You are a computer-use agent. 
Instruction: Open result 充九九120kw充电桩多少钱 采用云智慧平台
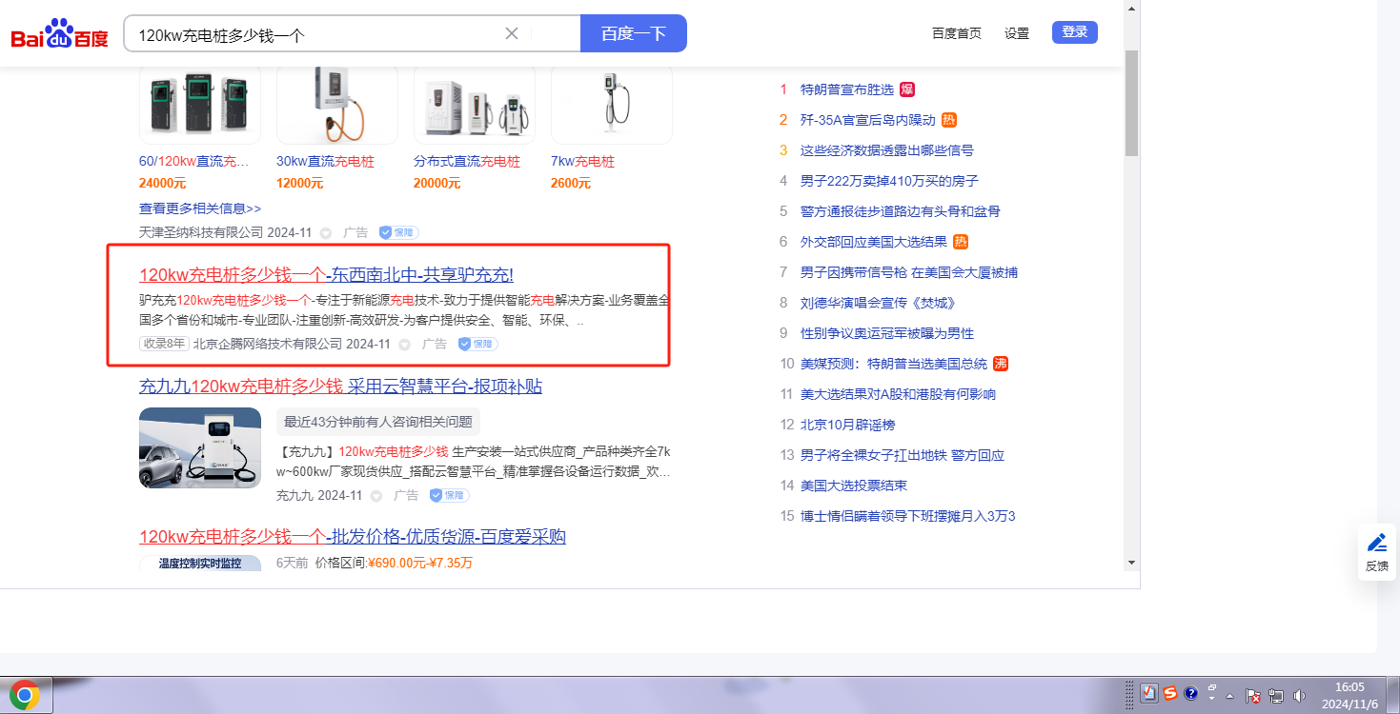(341, 387)
